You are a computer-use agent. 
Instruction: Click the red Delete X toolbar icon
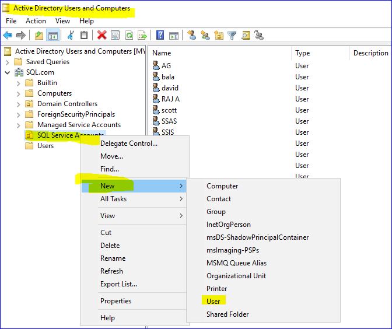[x=101, y=36]
